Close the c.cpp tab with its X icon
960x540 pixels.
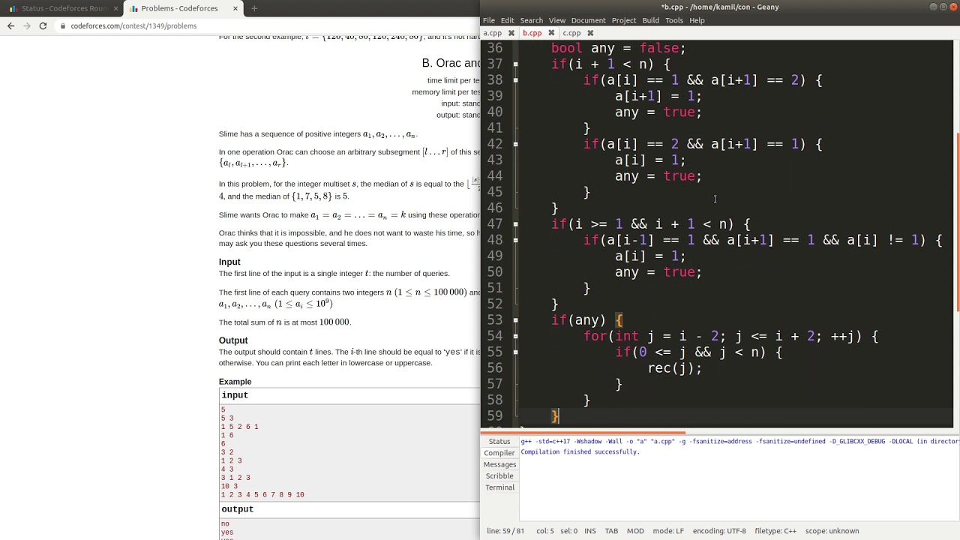point(590,33)
